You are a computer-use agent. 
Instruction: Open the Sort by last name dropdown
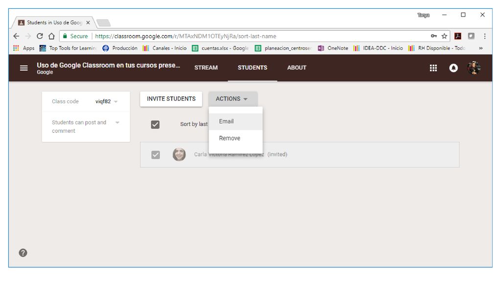pyautogui.click(x=194, y=124)
